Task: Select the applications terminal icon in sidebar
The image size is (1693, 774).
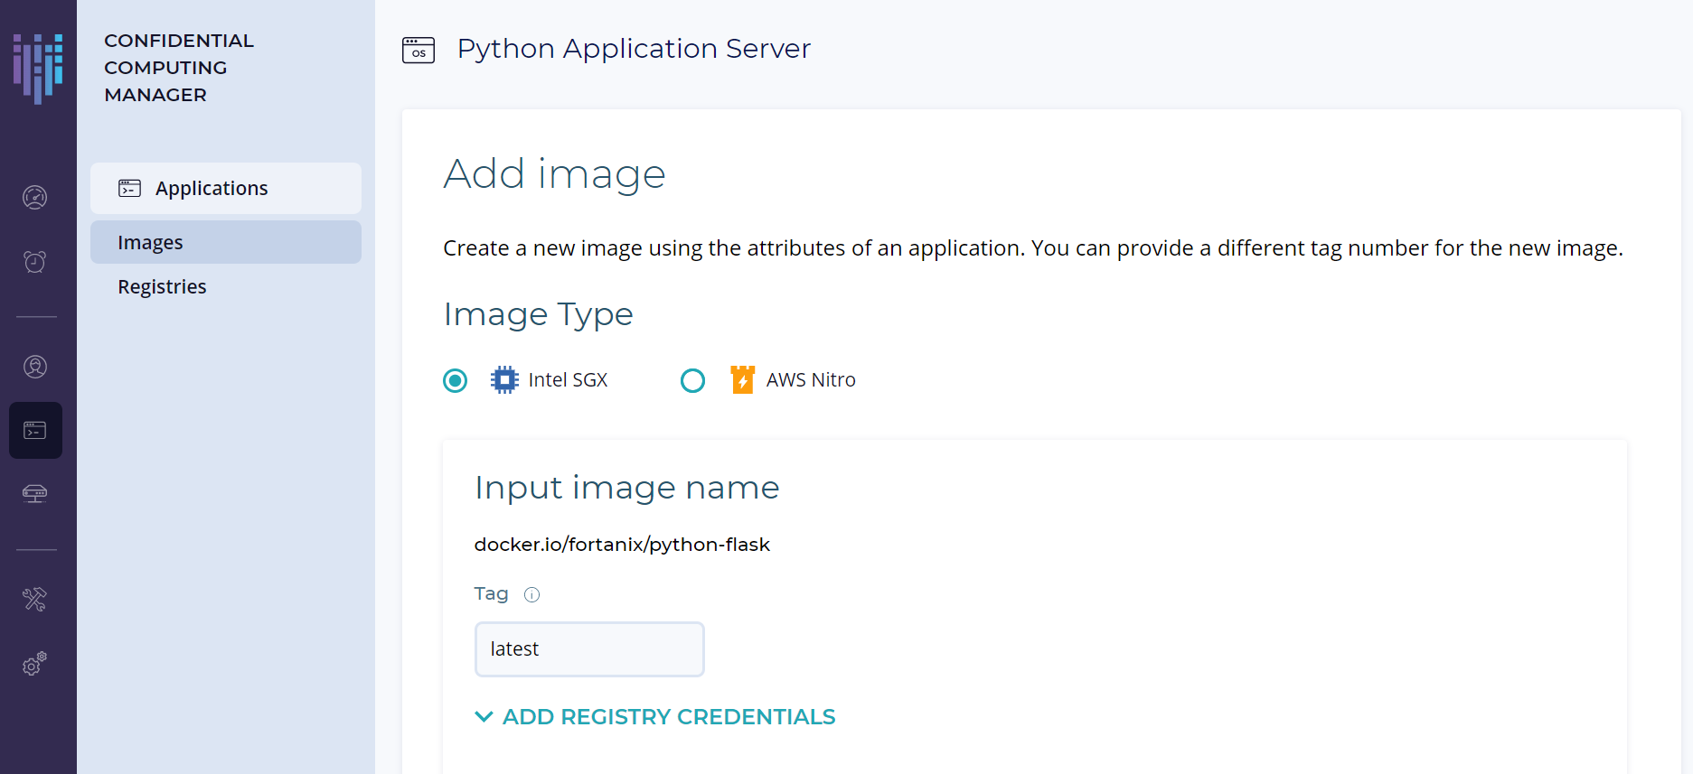Action: (x=35, y=430)
